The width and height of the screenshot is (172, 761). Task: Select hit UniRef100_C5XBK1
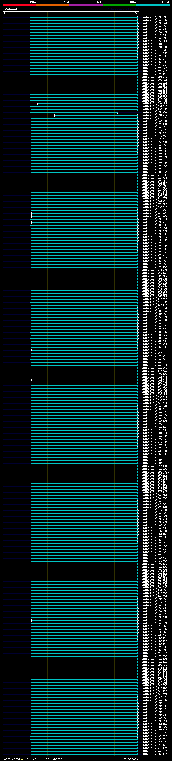pos(154,32)
